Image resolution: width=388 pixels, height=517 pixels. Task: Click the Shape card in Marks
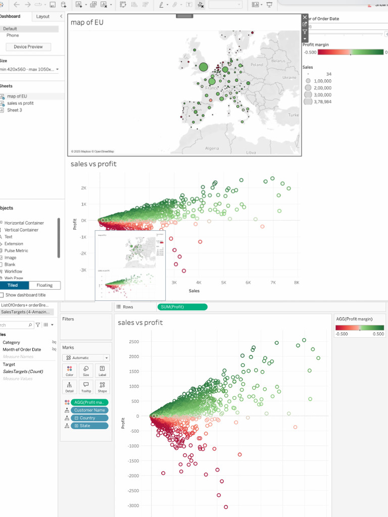tap(102, 387)
